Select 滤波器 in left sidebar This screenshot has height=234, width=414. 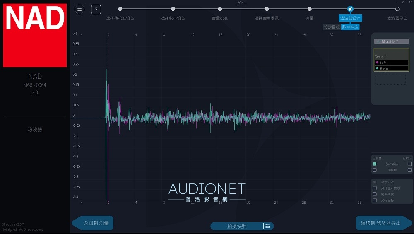[x=35, y=129]
